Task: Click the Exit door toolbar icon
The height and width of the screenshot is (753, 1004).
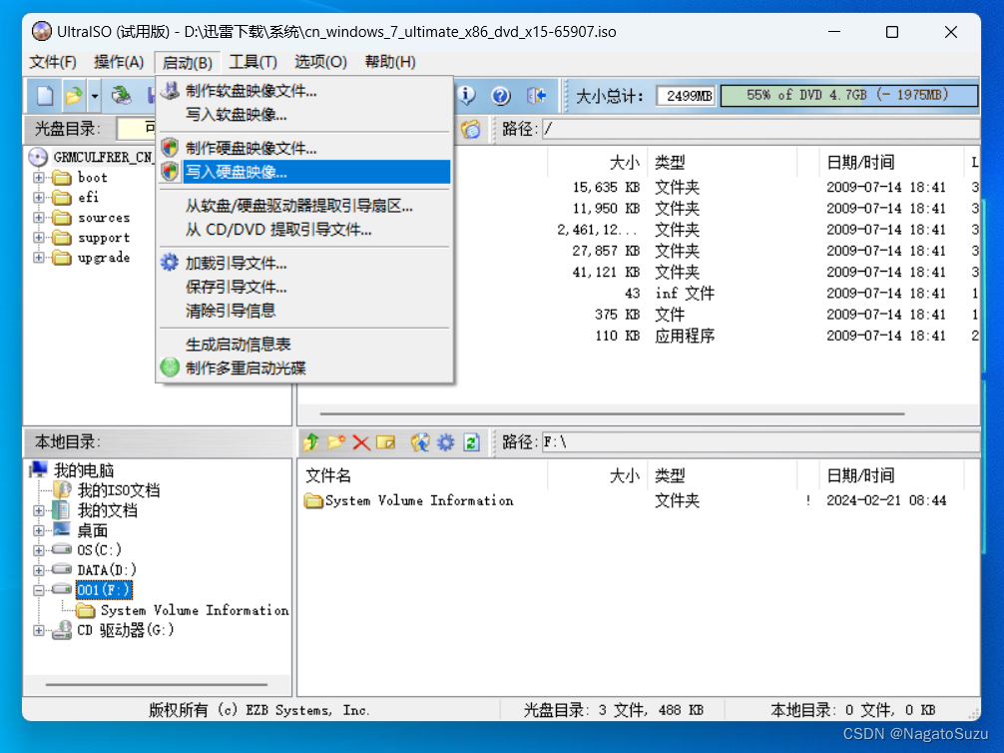Action: 536,96
